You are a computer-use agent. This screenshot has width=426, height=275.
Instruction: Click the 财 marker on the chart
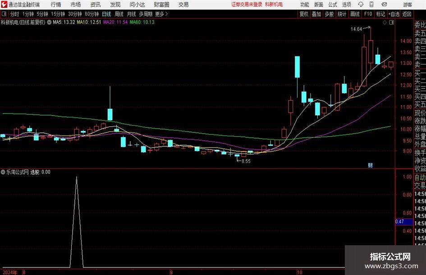coord(370,165)
